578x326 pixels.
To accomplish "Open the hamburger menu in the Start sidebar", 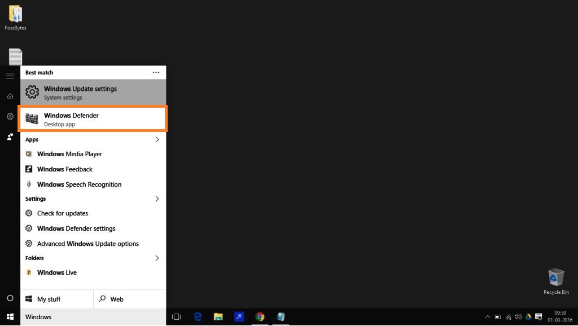I will pos(9,76).
